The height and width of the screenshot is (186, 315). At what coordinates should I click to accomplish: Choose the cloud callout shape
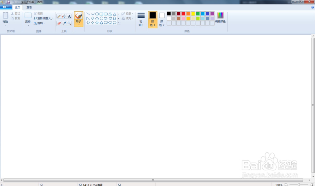pyautogui.click(x=115, y=23)
